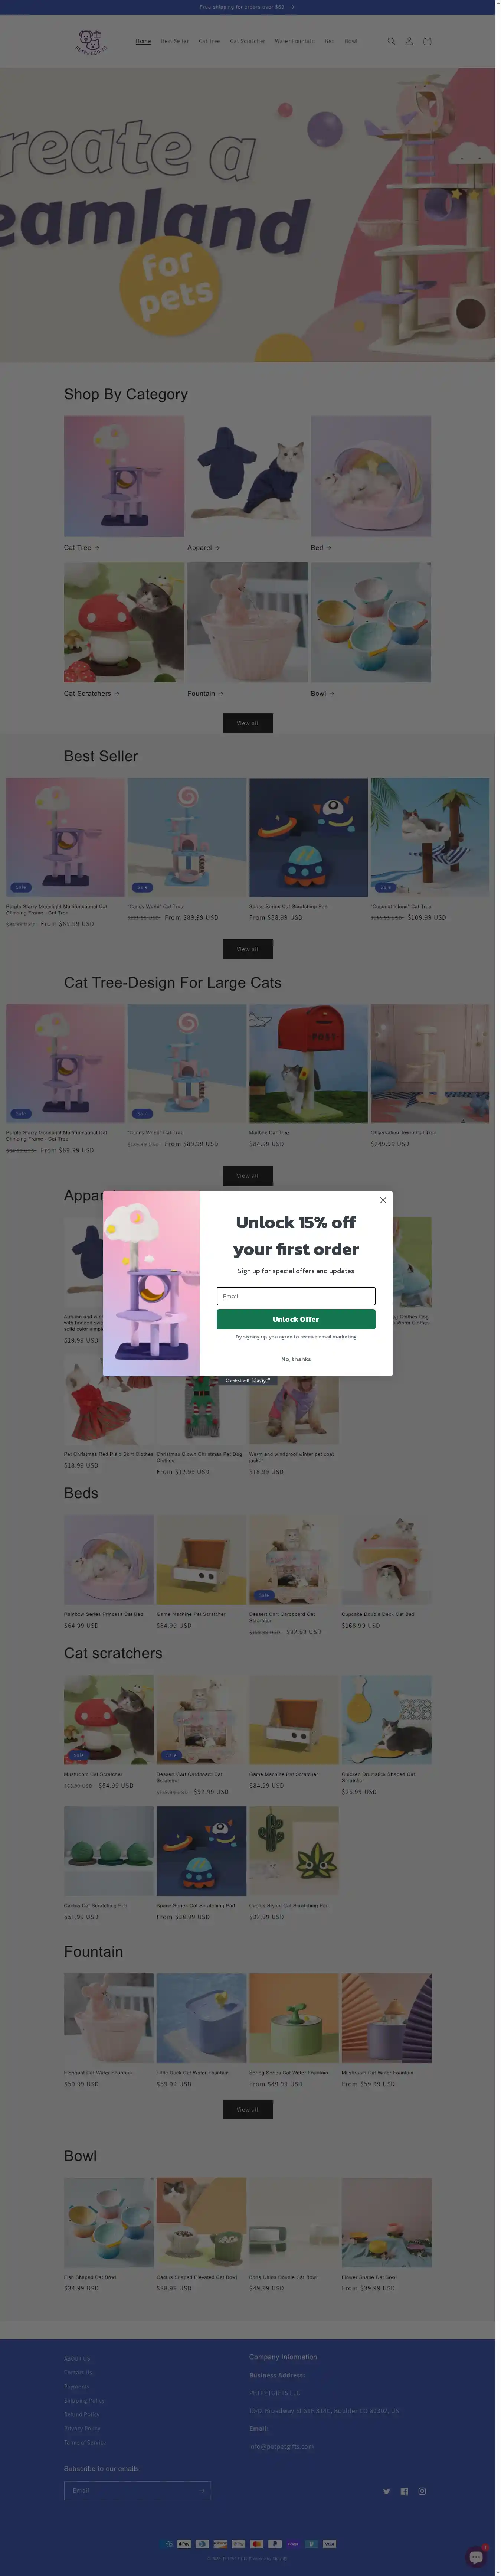This screenshot has height=2576, width=501.
Task: Open the Shopify chat bubble
Action: click(x=477, y=2557)
